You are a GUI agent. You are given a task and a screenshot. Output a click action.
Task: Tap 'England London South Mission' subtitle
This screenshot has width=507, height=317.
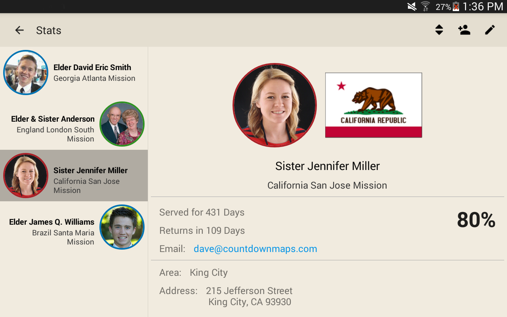[55, 134]
